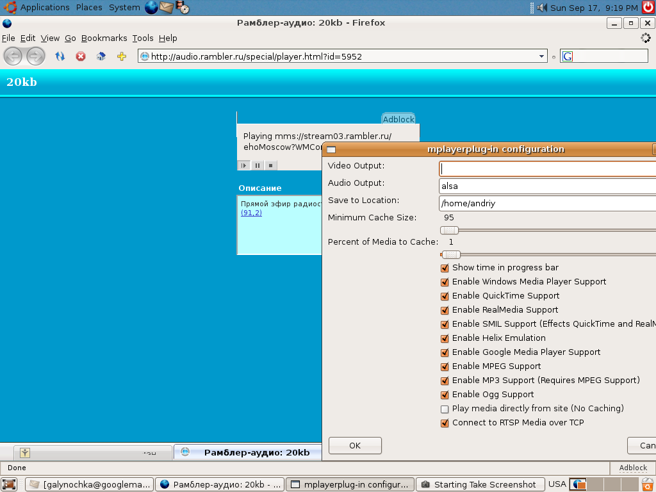656x492 pixels.
Task: Open the mplayerplug-in dialog window menu icon
Action: point(331,149)
